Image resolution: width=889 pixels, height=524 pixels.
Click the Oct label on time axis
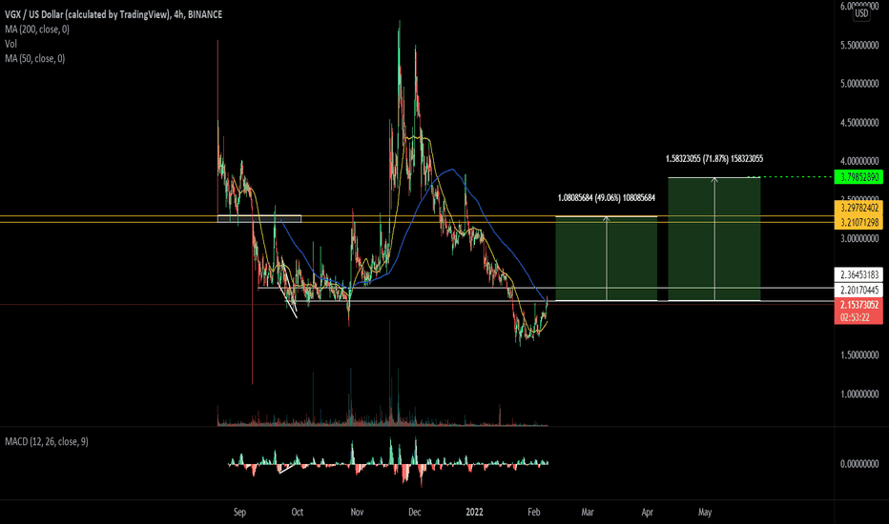click(x=297, y=513)
